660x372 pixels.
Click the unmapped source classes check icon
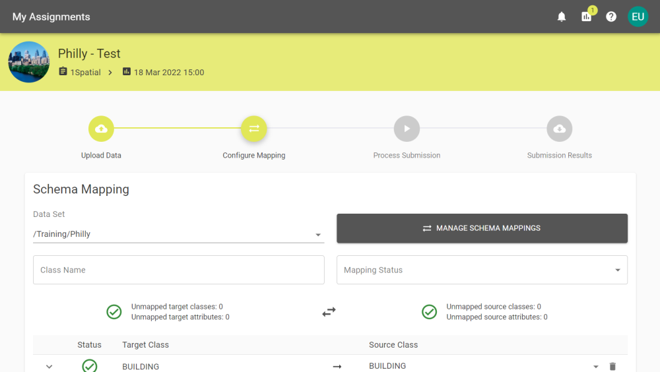pyautogui.click(x=430, y=312)
